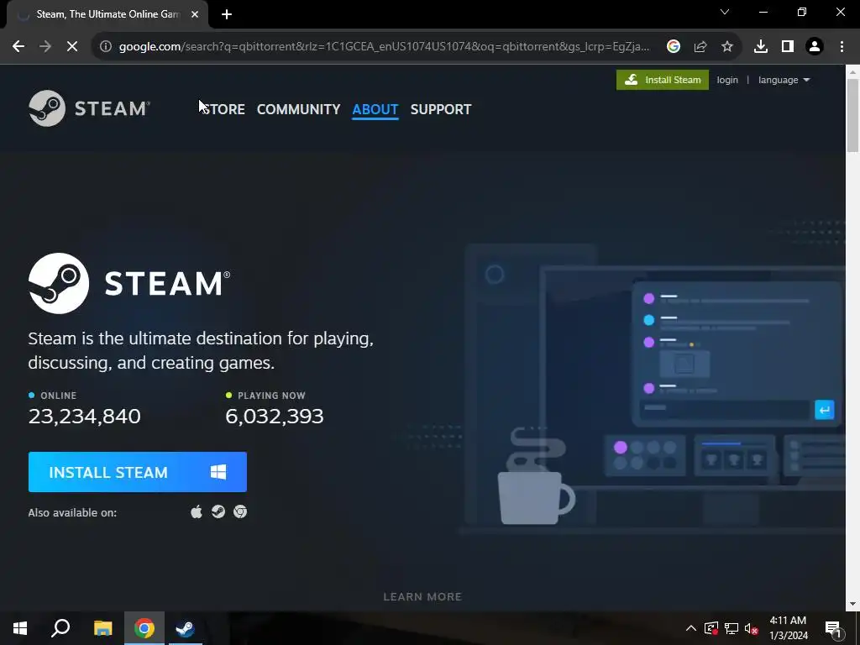Expand the language dropdown
Viewport: 860px width, 645px height.
(x=784, y=80)
